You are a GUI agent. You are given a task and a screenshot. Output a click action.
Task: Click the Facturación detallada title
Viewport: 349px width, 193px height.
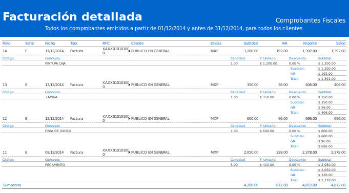coord(72,17)
